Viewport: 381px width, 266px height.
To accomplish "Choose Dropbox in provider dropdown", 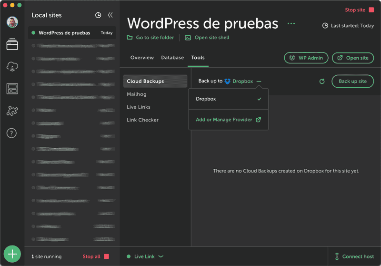I will tap(229, 99).
